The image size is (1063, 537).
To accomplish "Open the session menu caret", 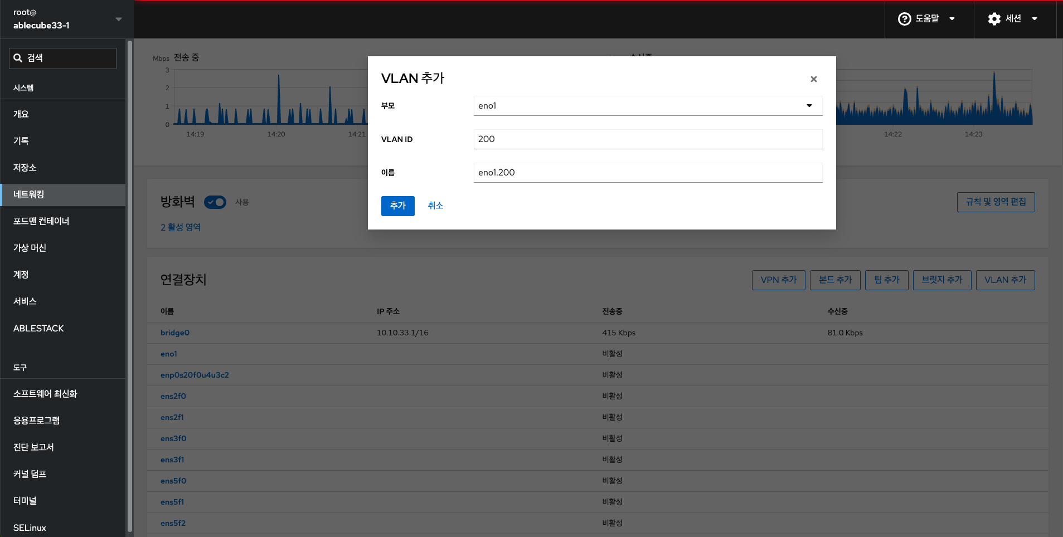I will pos(1035,19).
